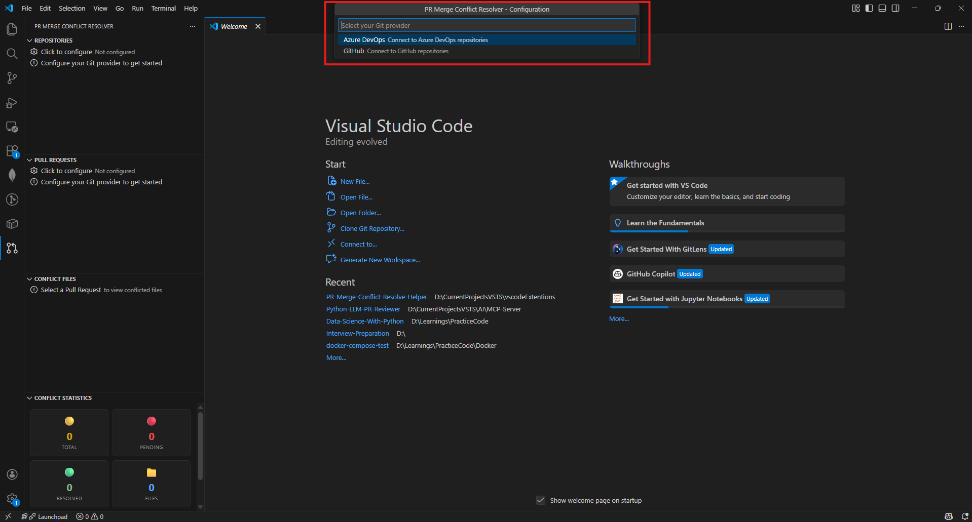Click Open Folder link
Image resolution: width=972 pixels, height=522 pixels.
(x=360, y=213)
